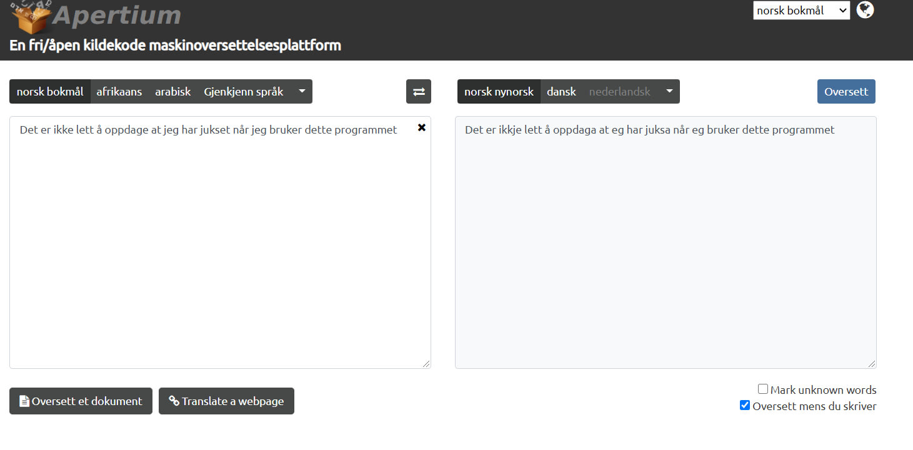Uncheck Oversett mens du skriver

pyautogui.click(x=745, y=406)
